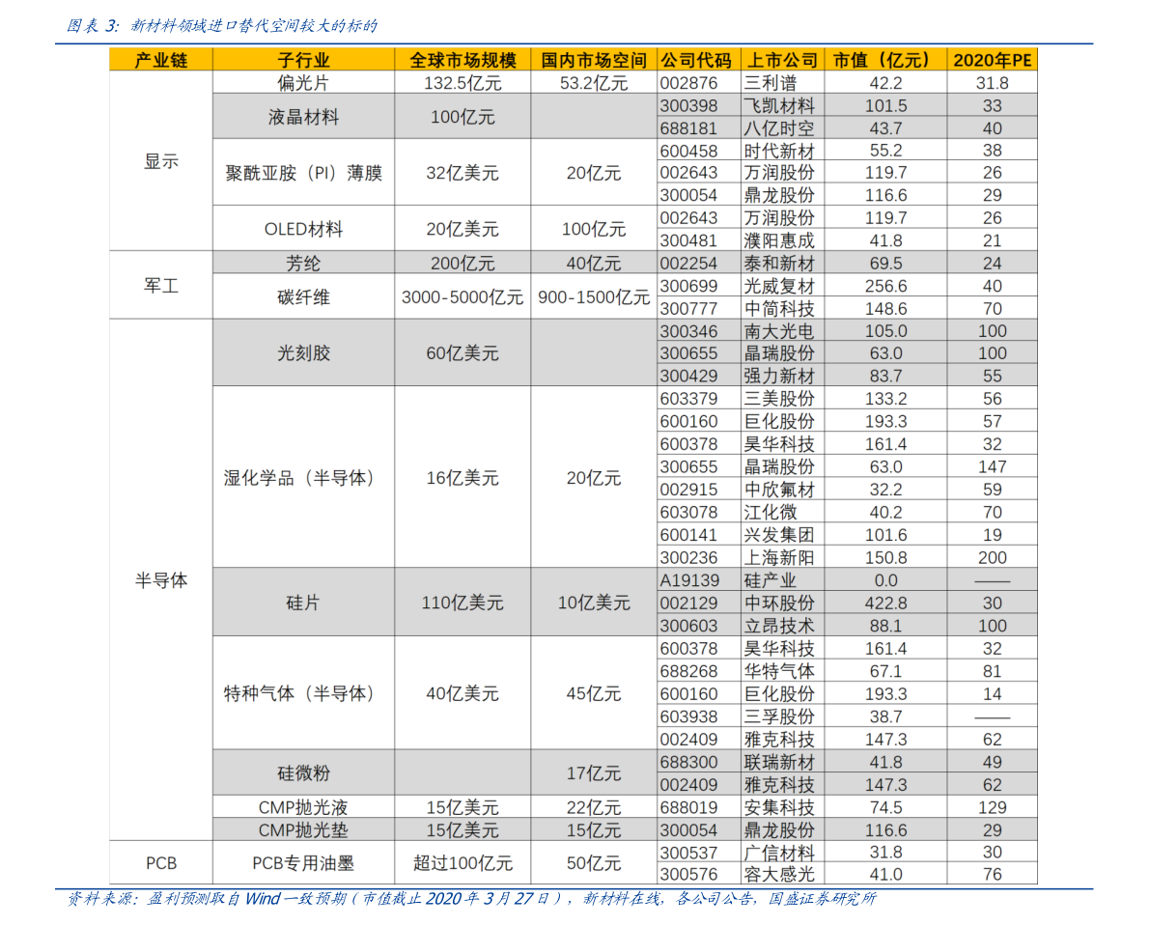This screenshot has height=926, width=1150.
Task: Click the 全球市场规模 column header
Action: pos(463,60)
